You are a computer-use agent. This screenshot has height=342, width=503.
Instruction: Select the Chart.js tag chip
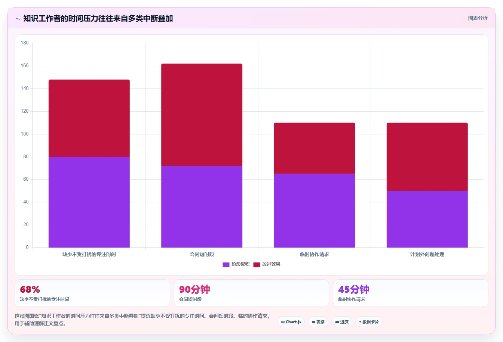pyautogui.click(x=291, y=322)
